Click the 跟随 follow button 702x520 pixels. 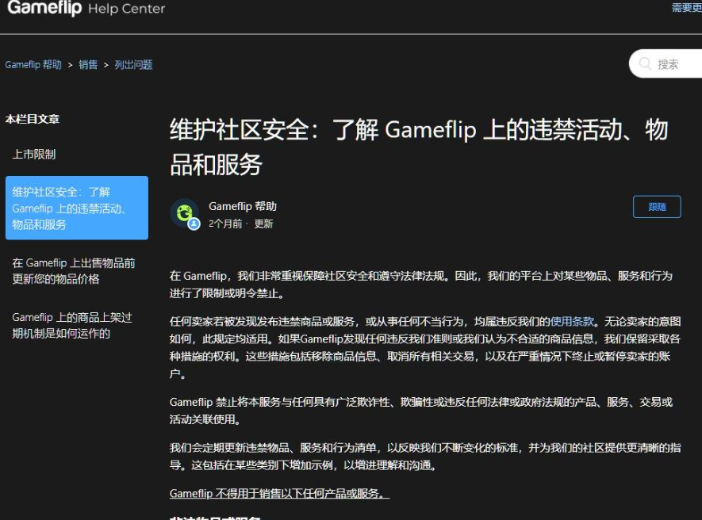pyautogui.click(x=657, y=207)
